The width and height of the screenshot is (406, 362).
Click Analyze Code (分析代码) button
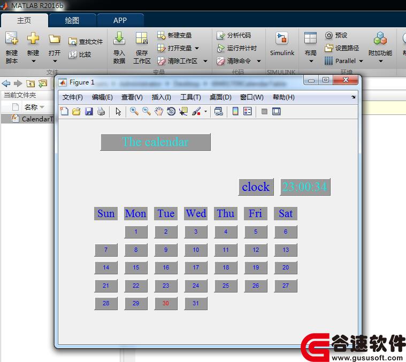pos(234,35)
